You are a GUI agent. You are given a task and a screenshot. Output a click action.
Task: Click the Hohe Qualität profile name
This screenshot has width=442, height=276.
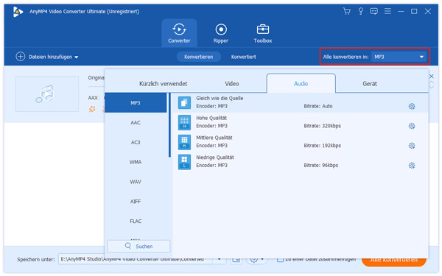tap(211, 118)
